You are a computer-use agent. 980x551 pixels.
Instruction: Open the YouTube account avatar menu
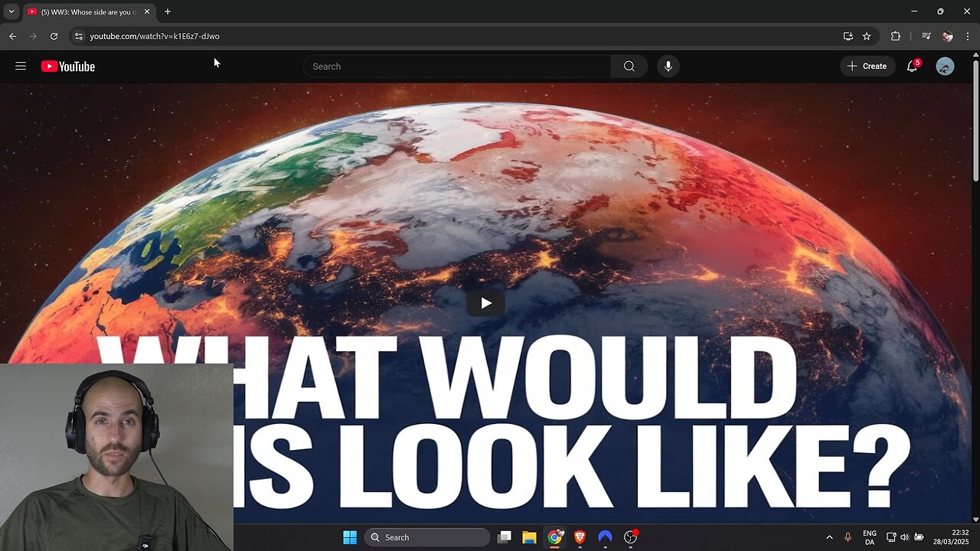(946, 67)
